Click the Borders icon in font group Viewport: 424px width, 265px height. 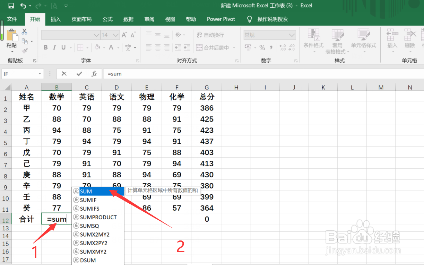click(x=80, y=47)
